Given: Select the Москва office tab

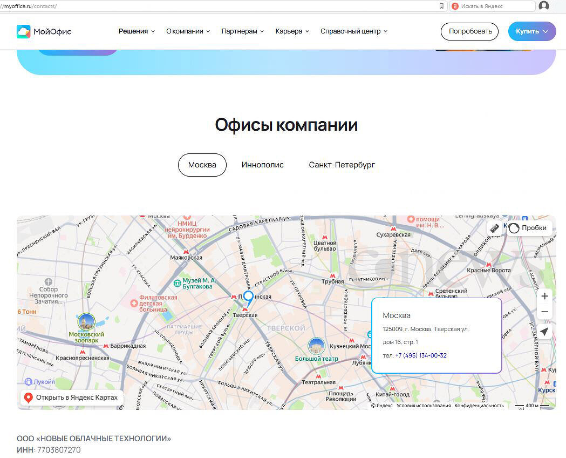Looking at the screenshot, I should click(x=202, y=165).
